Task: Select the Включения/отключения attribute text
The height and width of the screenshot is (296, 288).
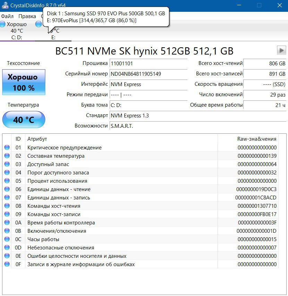Action: click(x=57, y=231)
